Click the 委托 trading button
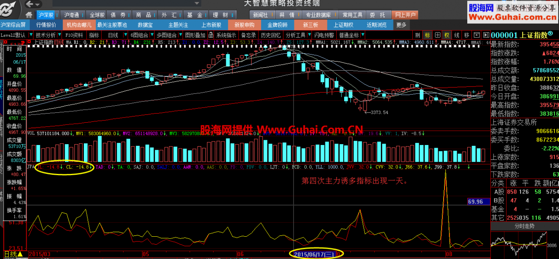This screenshot has width=559, height=259. 378,15
